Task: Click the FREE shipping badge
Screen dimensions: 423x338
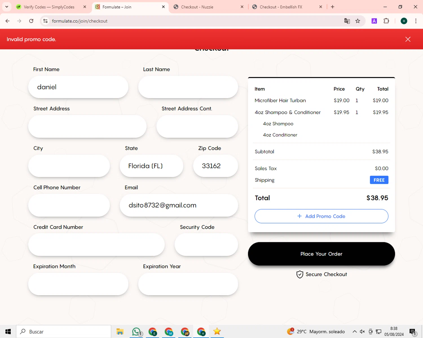Action: click(379, 180)
